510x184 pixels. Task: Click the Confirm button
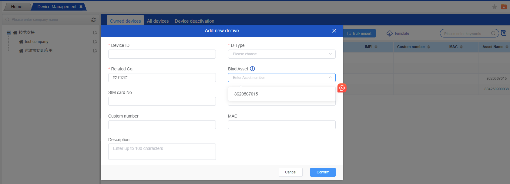323,172
